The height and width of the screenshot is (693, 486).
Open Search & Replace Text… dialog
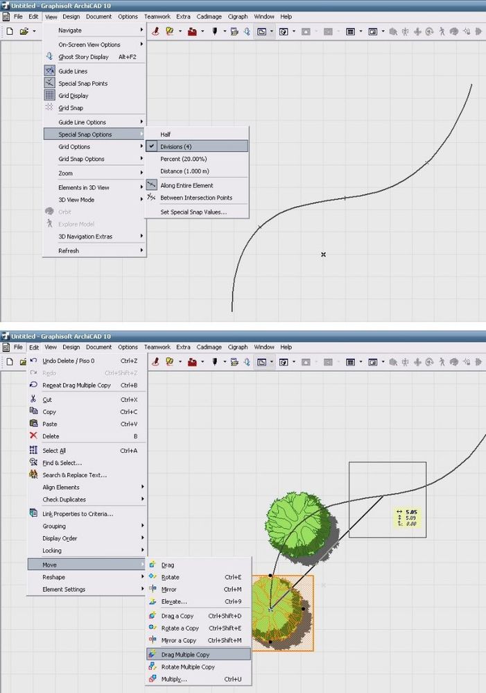click(87, 475)
